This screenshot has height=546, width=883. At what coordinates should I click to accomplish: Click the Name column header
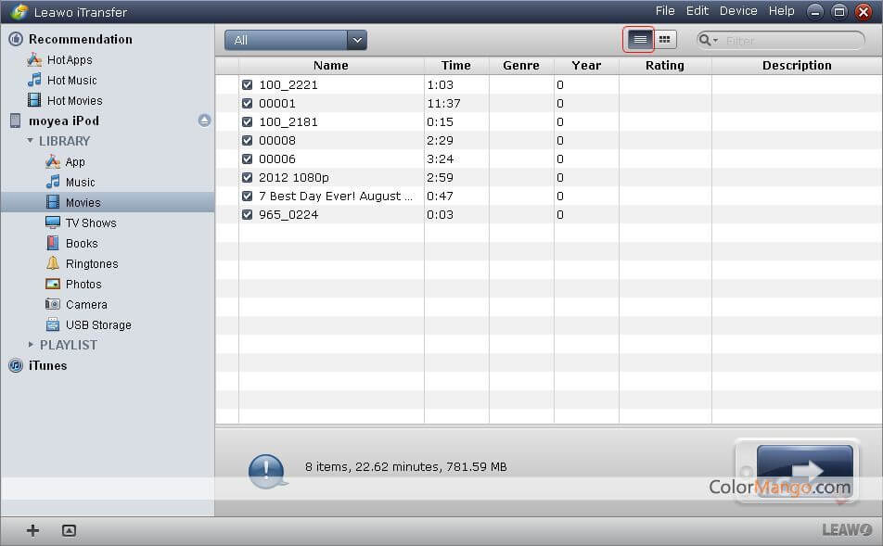click(x=330, y=66)
